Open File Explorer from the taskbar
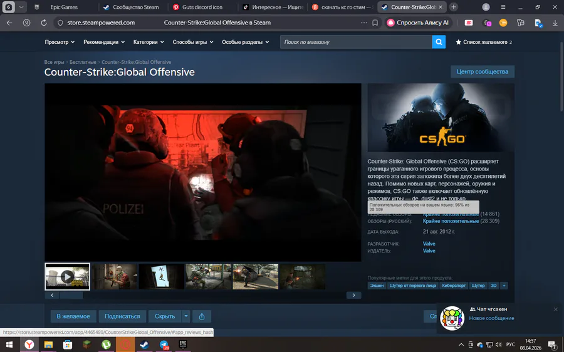The height and width of the screenshot is (352, 564). (48, 344)
